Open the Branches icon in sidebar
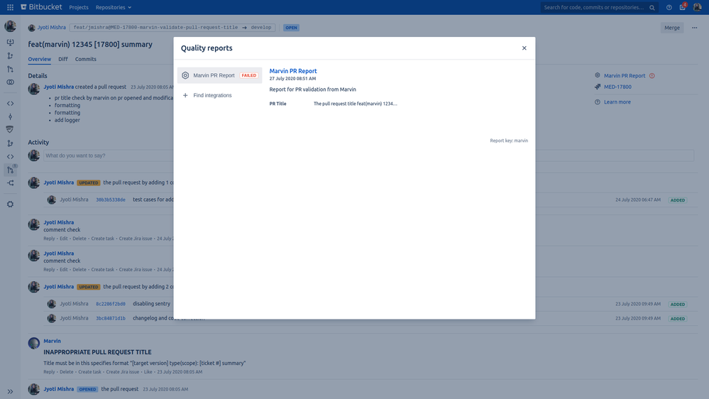 tap(10, 143)
